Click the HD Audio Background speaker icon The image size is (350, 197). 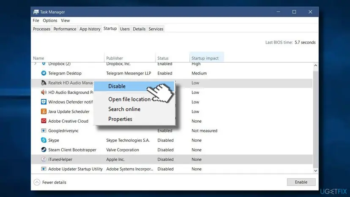pos(44,92)
